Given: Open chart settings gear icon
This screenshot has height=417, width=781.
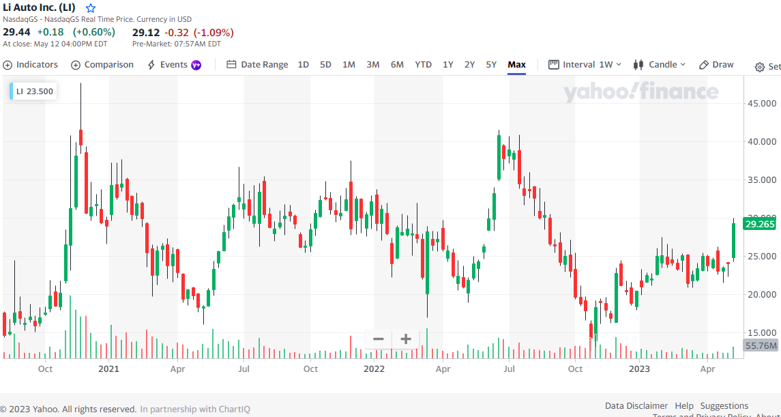Looking at the screenshot, I should tap(760, 68).
